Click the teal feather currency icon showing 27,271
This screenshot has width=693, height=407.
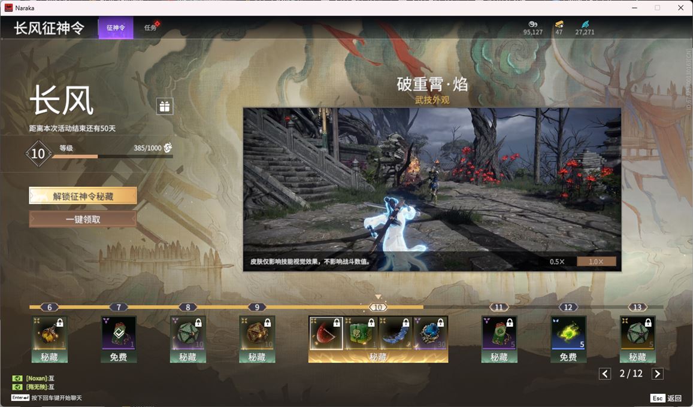point(585,24)
